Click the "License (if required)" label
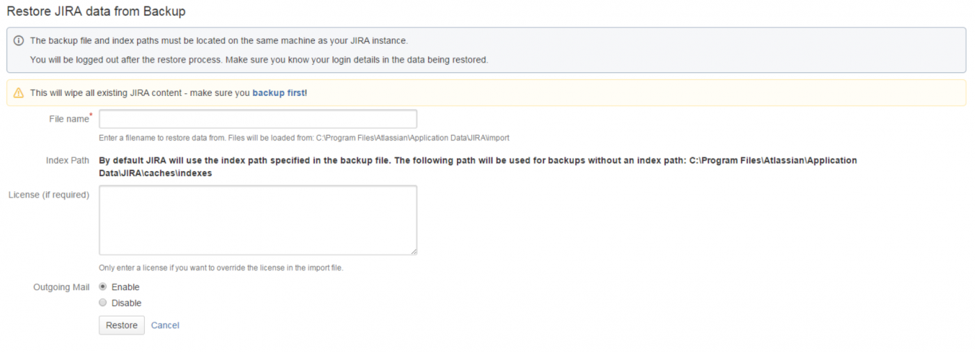The image size is (975, 352). click(x=49, y=195)
